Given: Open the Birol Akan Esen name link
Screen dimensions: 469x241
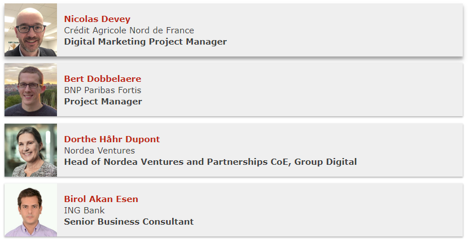Looking at the screenshot, I should [x=101, y=199].
